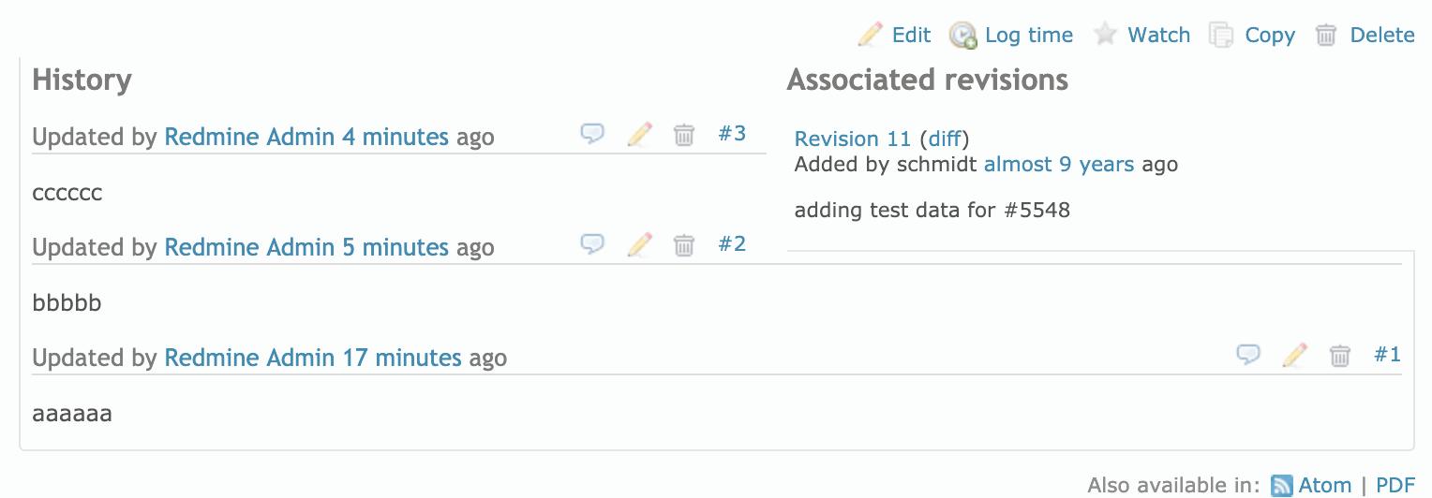Viewport: 1432px width, 498px height.
Task: Quote note #2 via the speech bubble icon
Action: click(592, 244)
